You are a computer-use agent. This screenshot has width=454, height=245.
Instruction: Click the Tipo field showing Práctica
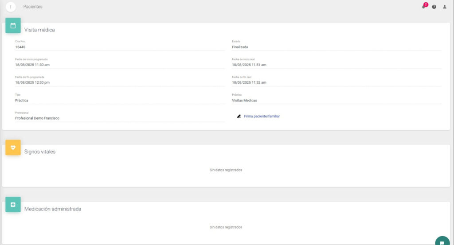tap(120, 101)
